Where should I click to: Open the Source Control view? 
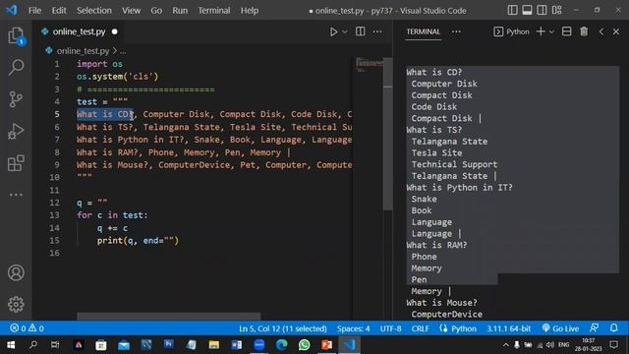tap(16, 99)
